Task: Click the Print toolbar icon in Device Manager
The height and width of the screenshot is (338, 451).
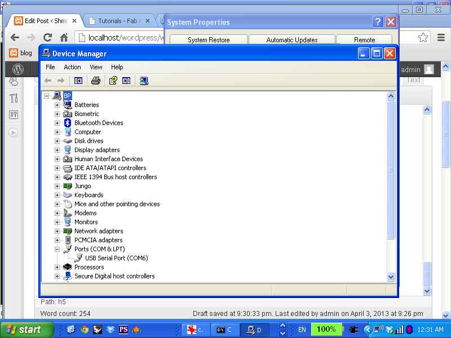Action: (x=96, y=81)
